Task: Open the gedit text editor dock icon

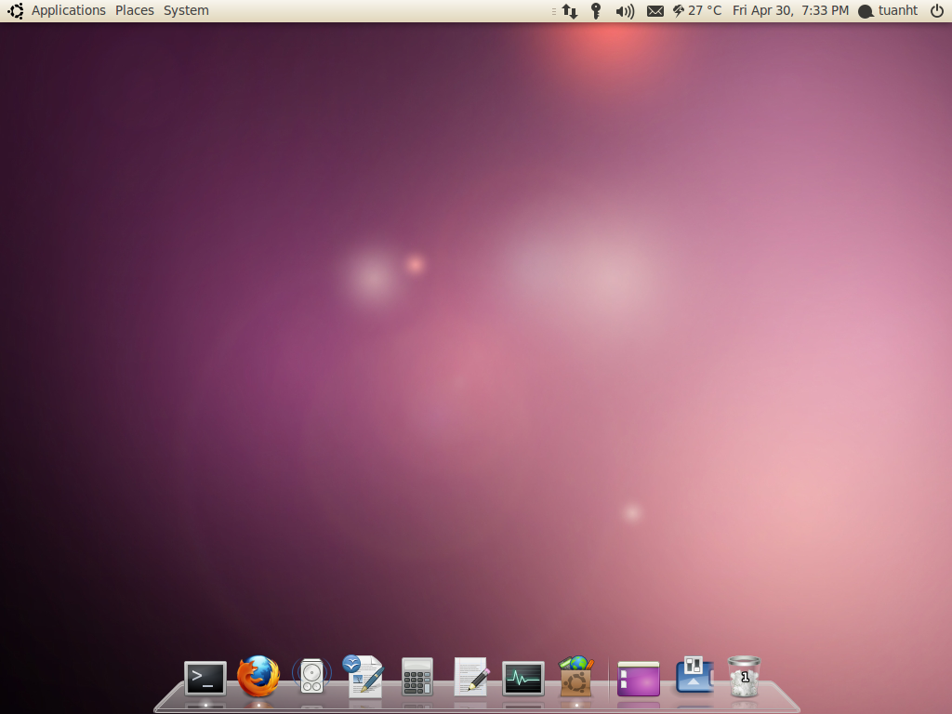Action: [471, 675]
